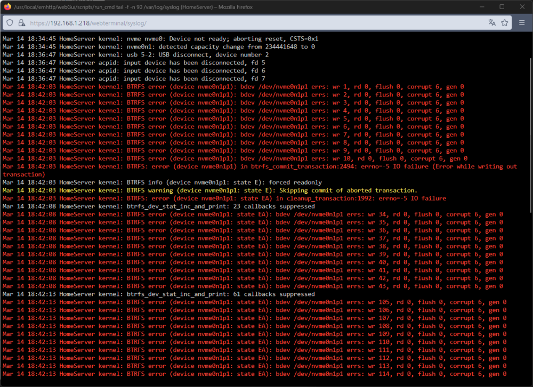This screenshot has width=533, height=387.
Task: Open the Firefox hamburger menu
Action: point(522,23)
